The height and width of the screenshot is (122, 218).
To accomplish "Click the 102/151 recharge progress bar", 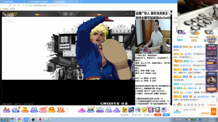I will coord(211,63).
